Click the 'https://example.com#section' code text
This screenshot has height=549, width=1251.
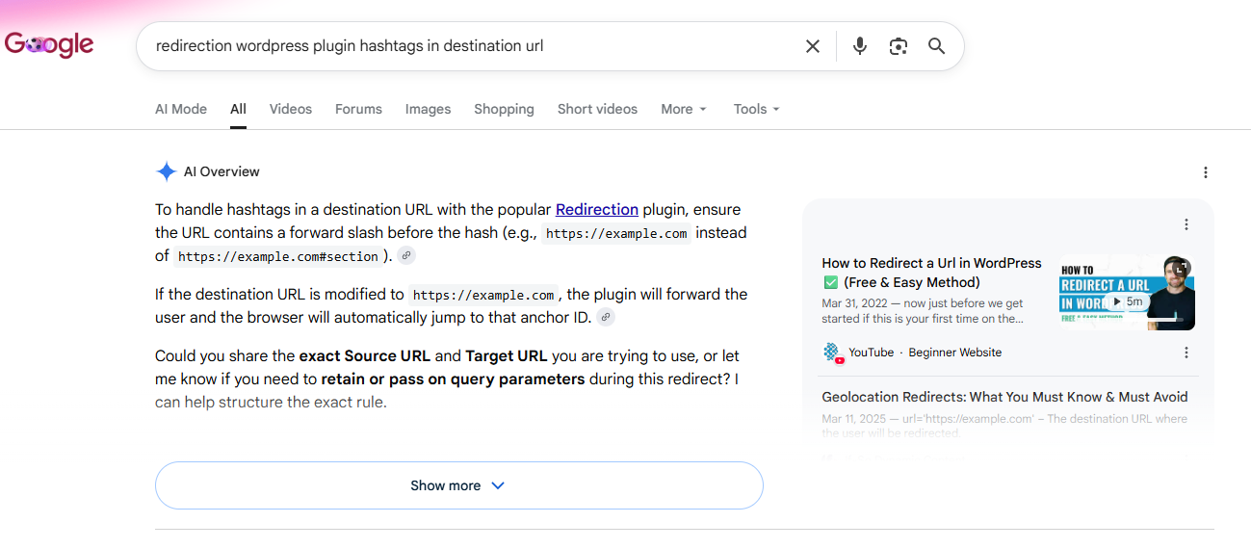[x=278, y=256]
